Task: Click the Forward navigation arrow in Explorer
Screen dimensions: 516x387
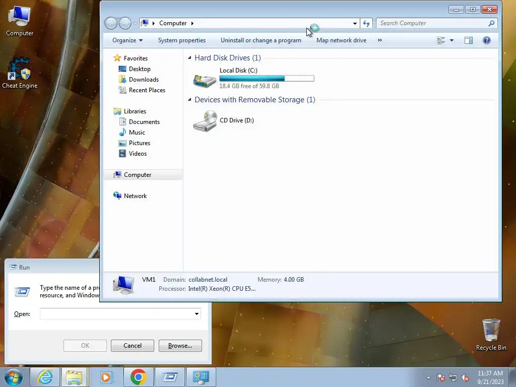Action: 125,23
